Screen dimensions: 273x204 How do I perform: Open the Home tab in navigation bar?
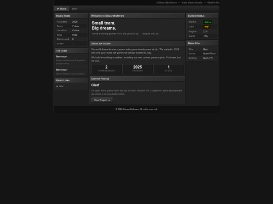[62, 9]
